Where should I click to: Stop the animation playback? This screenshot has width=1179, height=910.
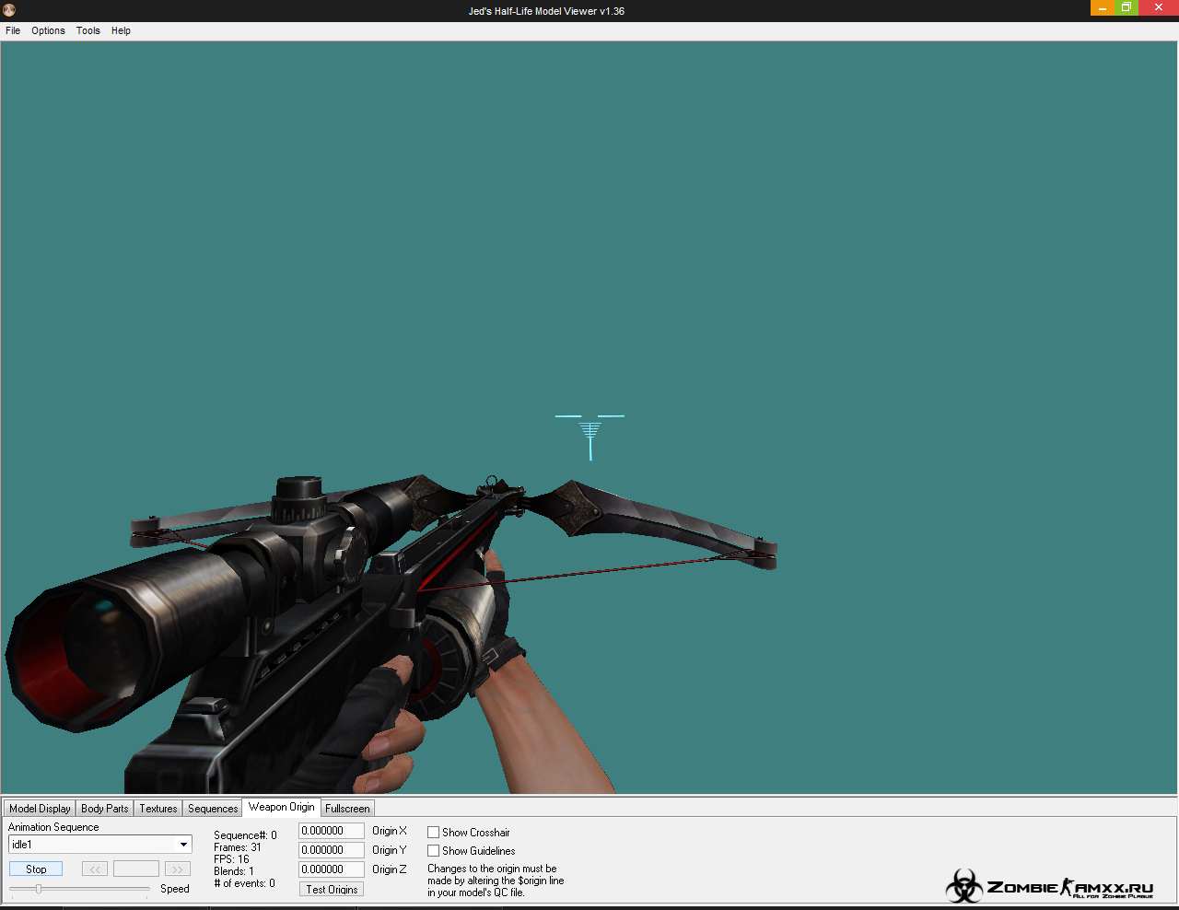[36, 869]
